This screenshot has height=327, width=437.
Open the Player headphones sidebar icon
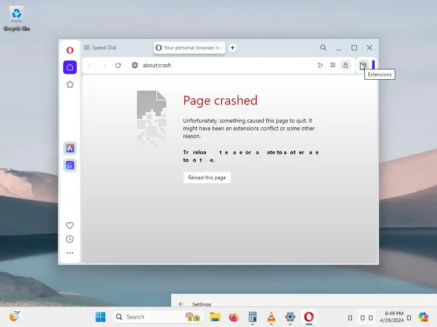click(70, 166)
